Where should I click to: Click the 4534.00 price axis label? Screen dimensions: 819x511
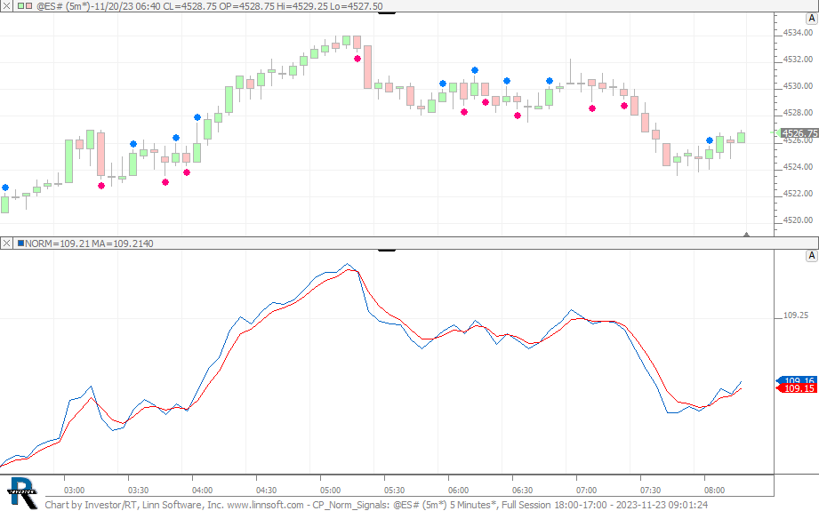tap(798, 32)
